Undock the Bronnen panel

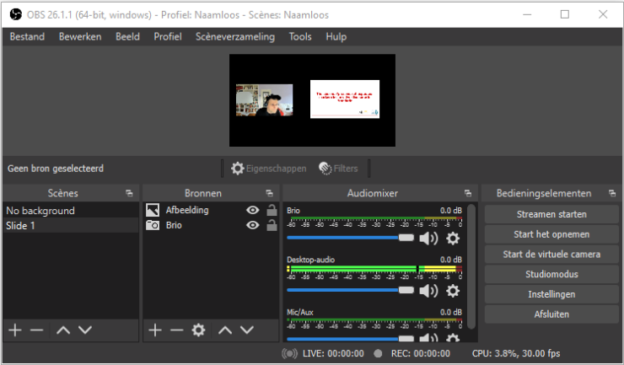(x=270, y=193)
